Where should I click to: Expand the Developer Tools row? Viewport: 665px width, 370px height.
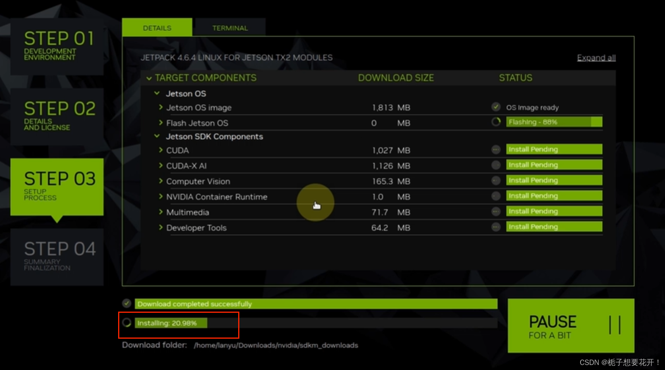pyautogui.click(x=161, y=227)
